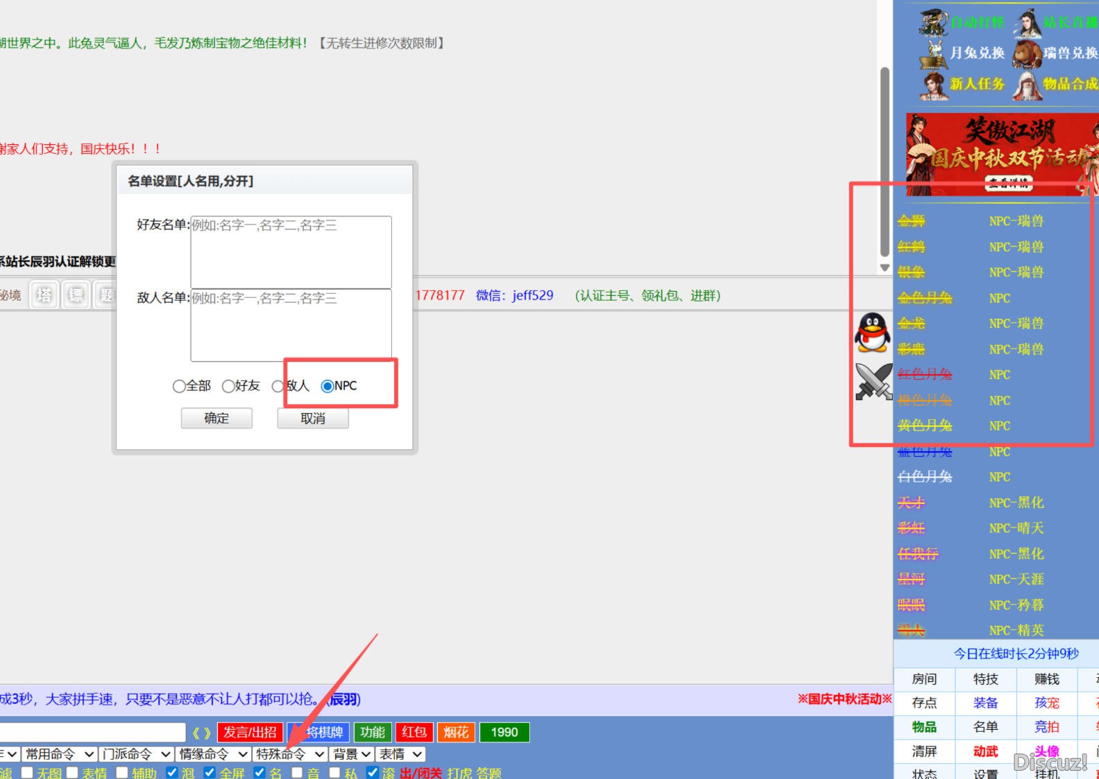Image resolution: width=1099 pixels, height=779 pixels.
Task: Click 物品合成 elder icon
Action: (x=1027, y=85)
